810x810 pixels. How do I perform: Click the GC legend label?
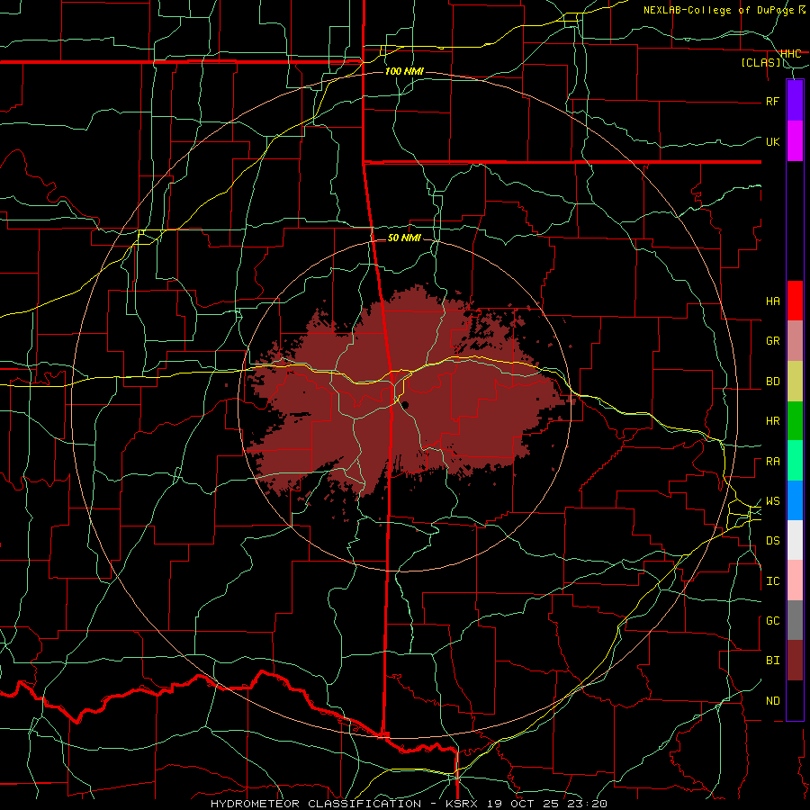(772, 621)
